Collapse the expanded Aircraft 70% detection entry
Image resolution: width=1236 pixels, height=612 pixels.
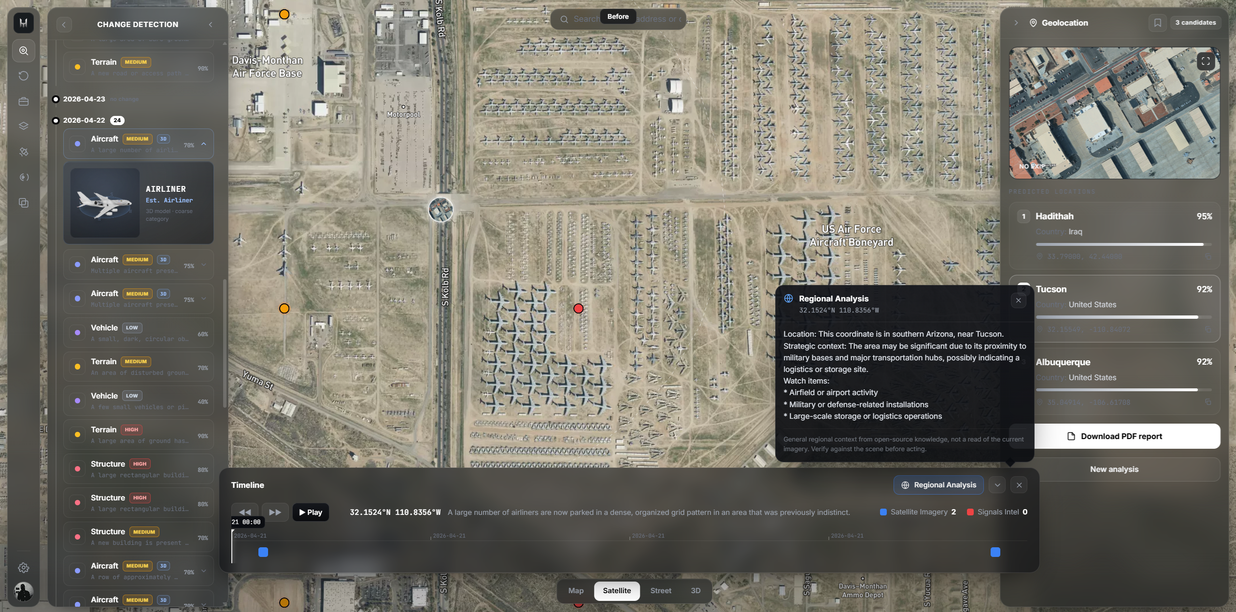203,144
